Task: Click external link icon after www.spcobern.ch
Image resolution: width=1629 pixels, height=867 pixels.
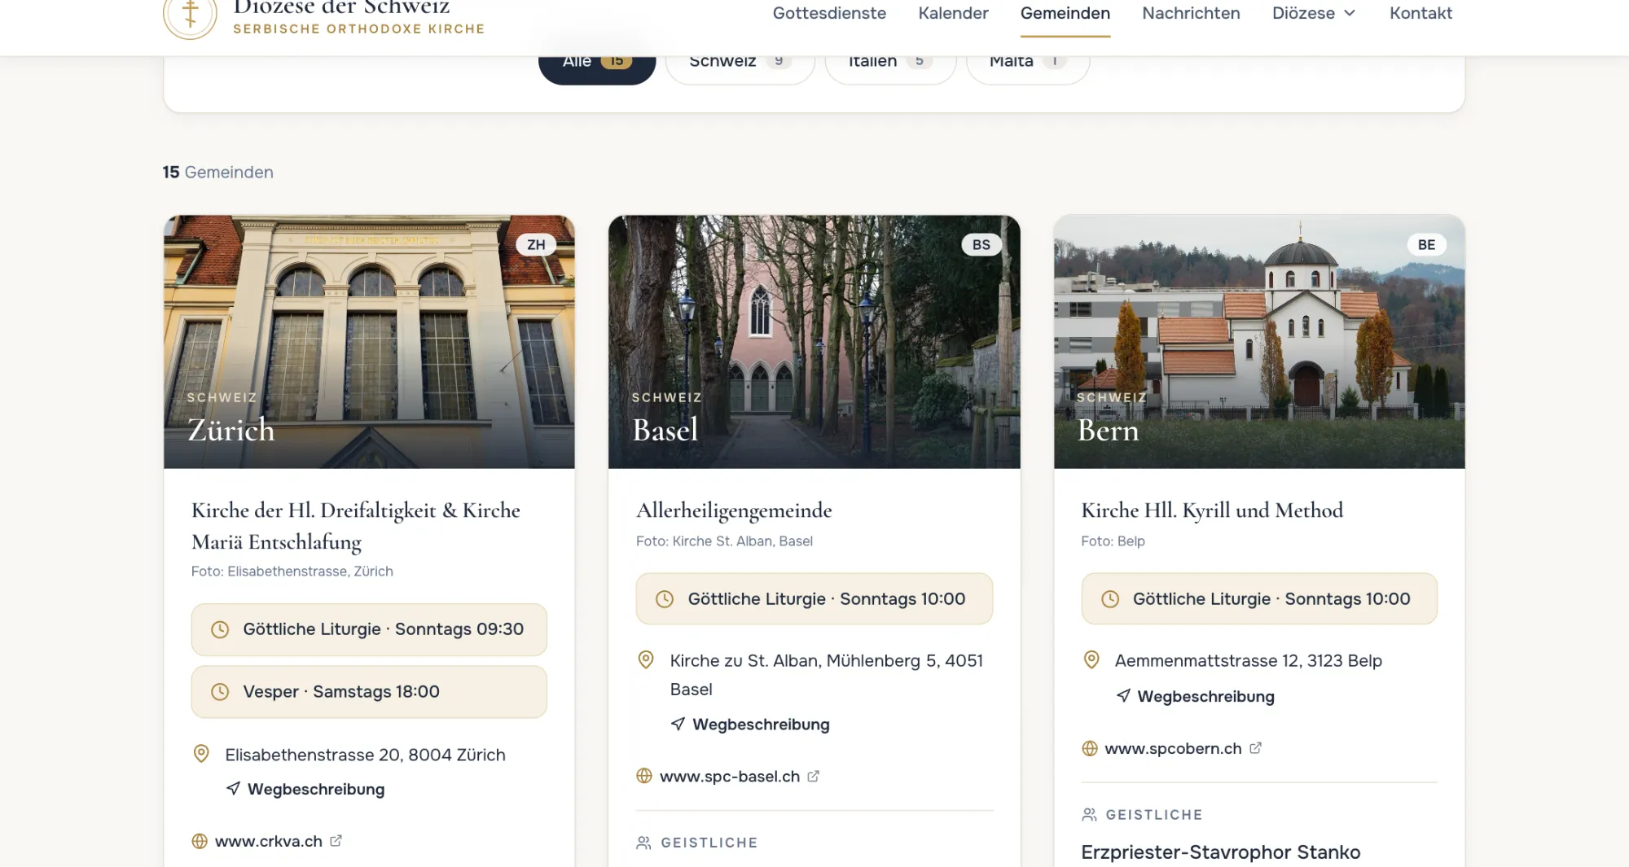Action: (1255, 747)
